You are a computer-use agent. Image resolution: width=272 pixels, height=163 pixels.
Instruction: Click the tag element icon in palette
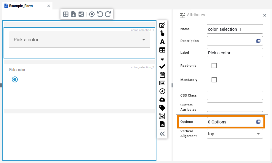point(162,108)
